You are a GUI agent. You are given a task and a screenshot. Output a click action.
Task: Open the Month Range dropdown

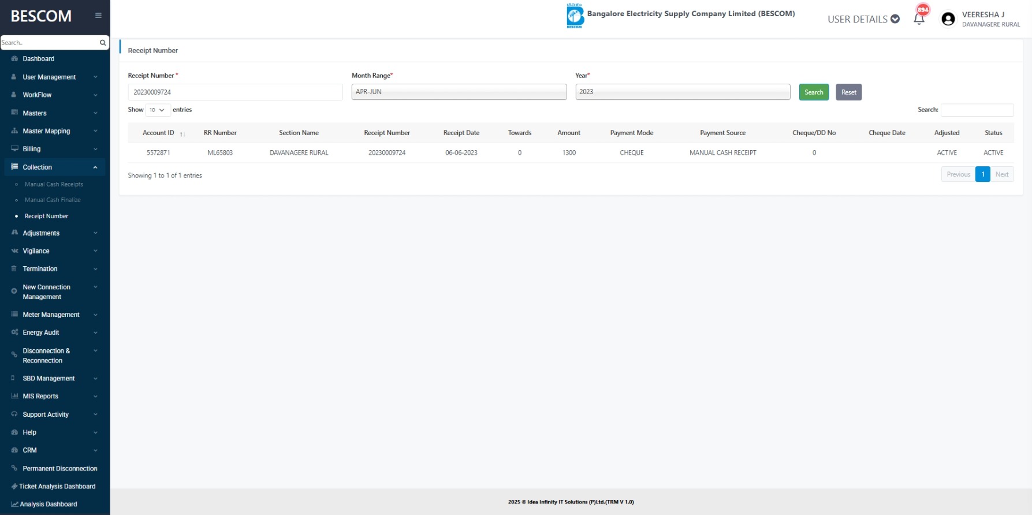coord(459,92)
